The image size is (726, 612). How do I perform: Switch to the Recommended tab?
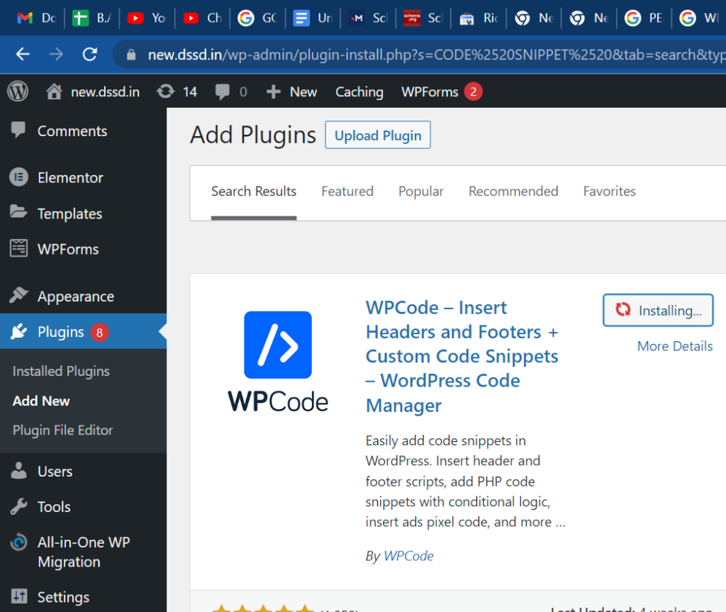tap(513, 191)
